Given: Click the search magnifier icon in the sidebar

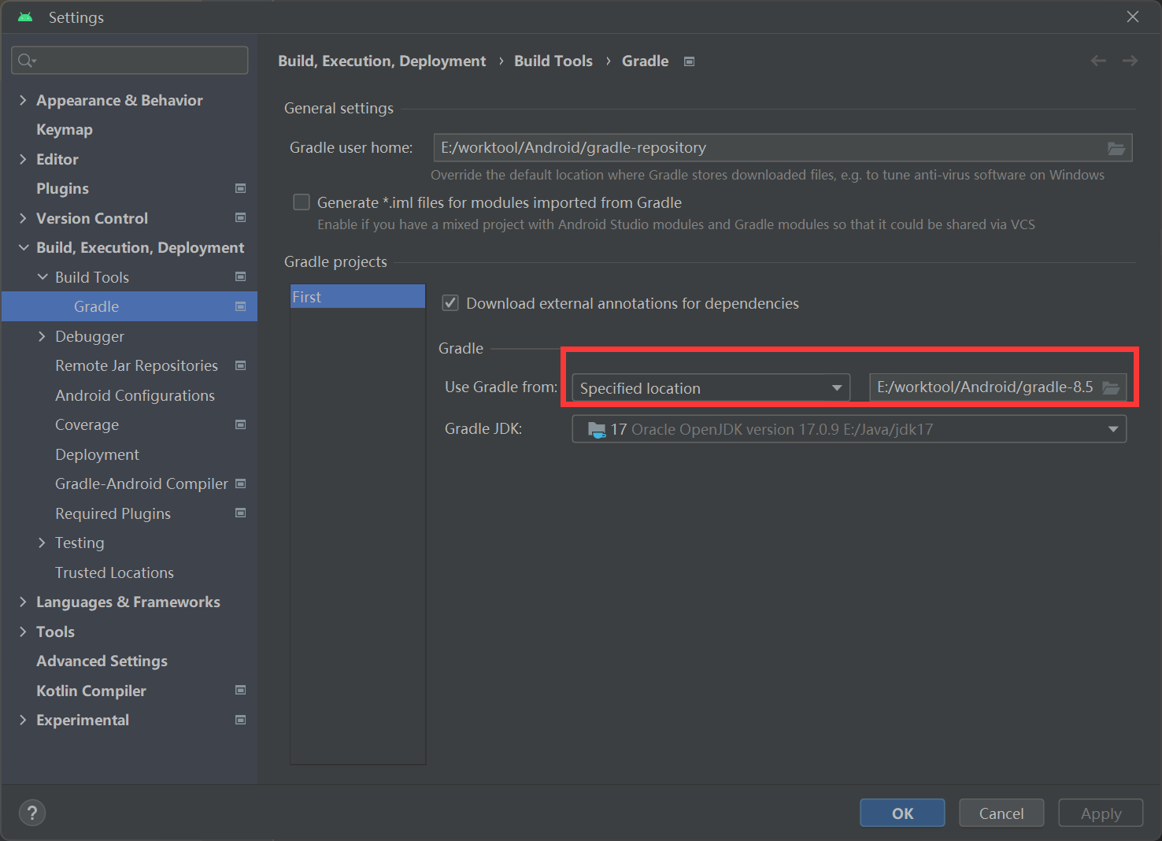Looking at the screenshot, I should coord(24,60).
